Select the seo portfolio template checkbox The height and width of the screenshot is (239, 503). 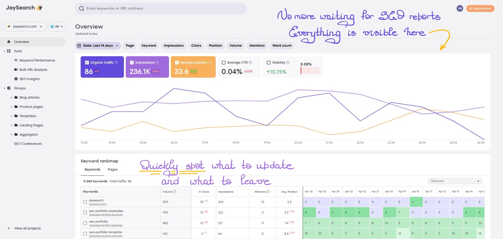pyautogui.click(x=85, y=234)
